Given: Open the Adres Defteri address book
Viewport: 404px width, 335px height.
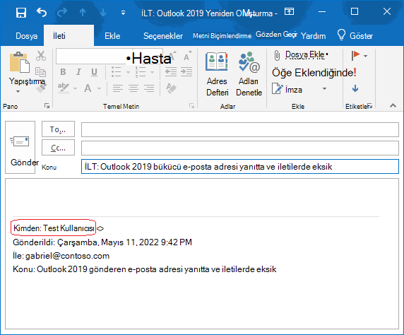Looking at the screenshot, I should [217, 74].
